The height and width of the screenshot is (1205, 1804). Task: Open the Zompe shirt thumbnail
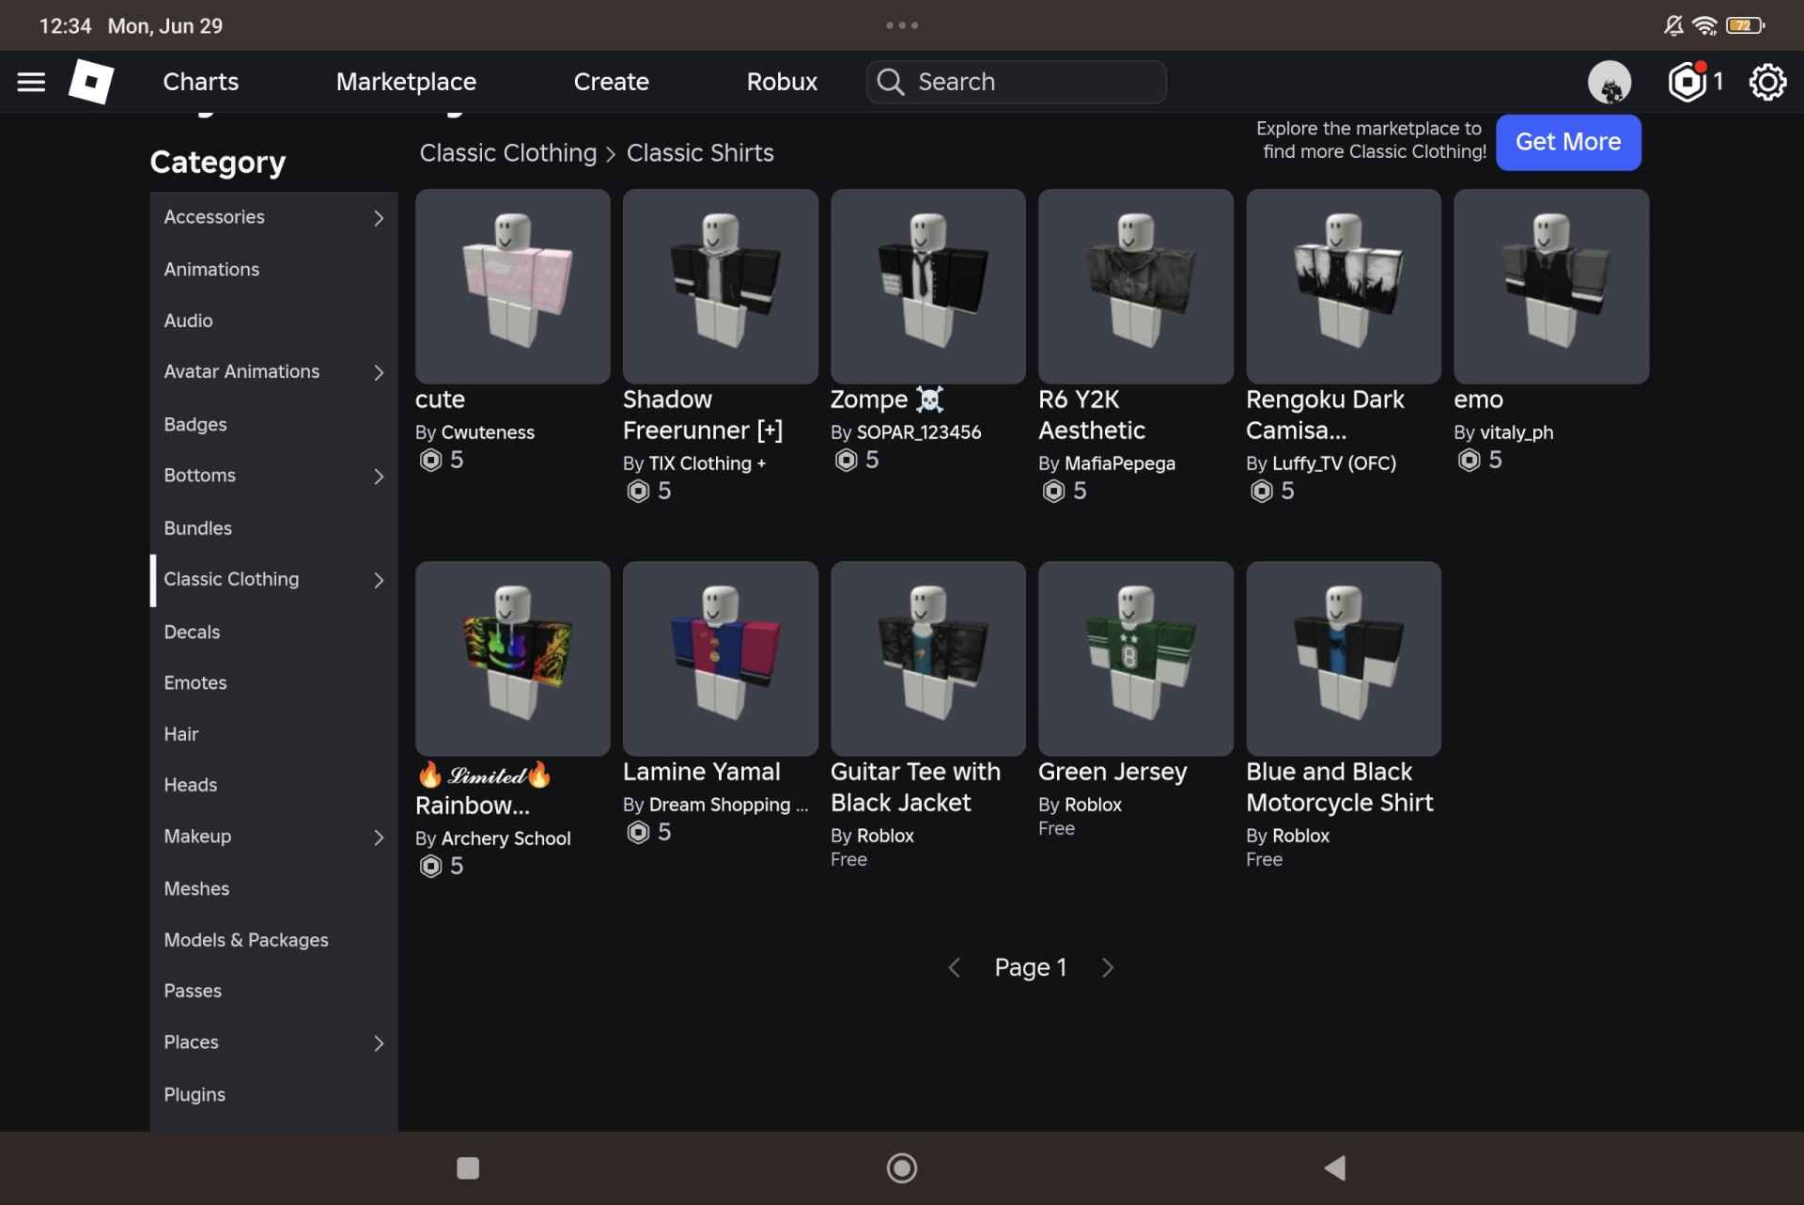pos(928,287)
